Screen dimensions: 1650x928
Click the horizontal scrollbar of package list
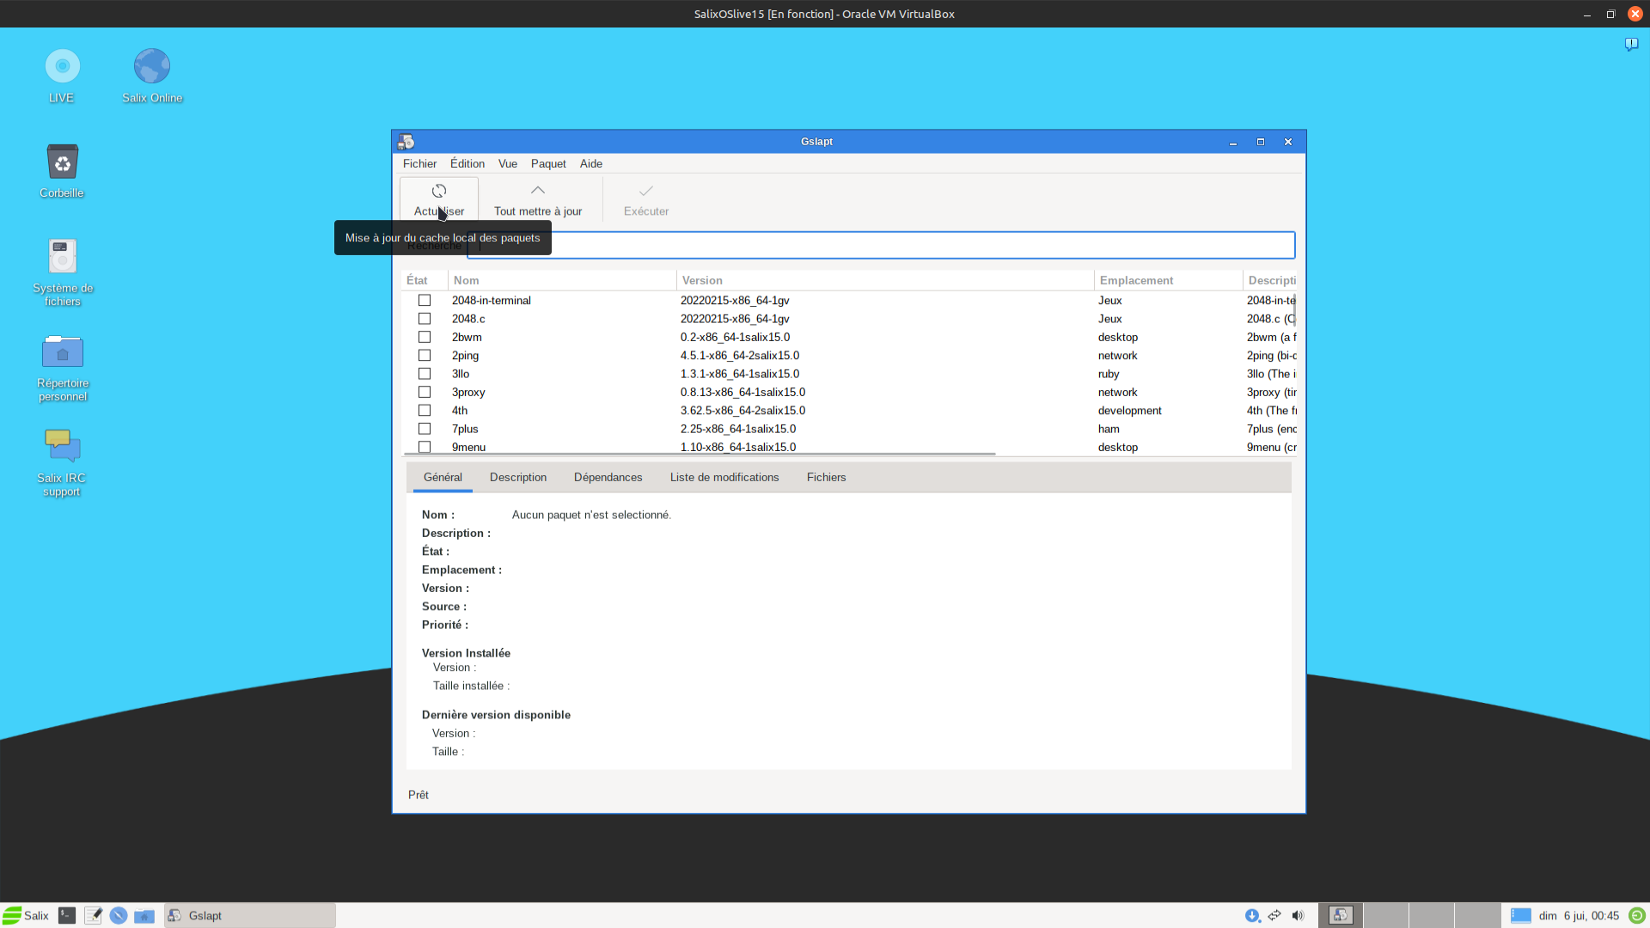(698, 454)
